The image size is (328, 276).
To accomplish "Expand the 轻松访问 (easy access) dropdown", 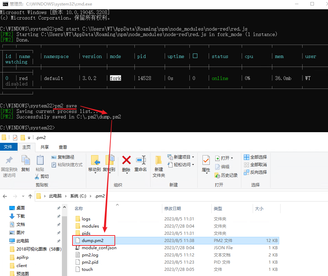I will point(193,165).
